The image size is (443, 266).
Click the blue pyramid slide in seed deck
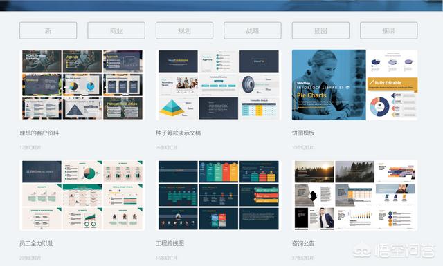click(x=178, y=108)
